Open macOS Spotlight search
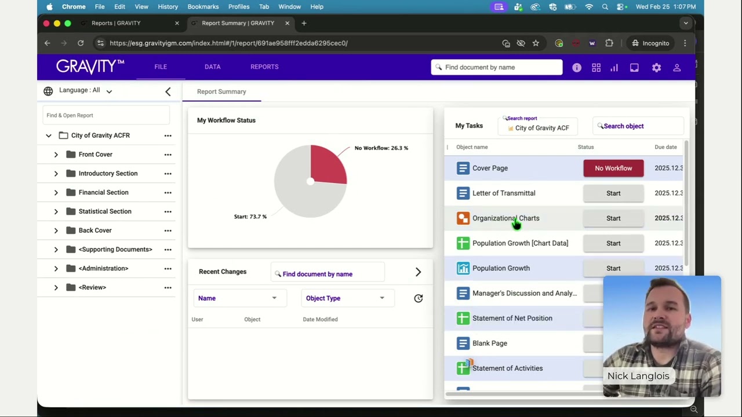 [x=605, y=7]
